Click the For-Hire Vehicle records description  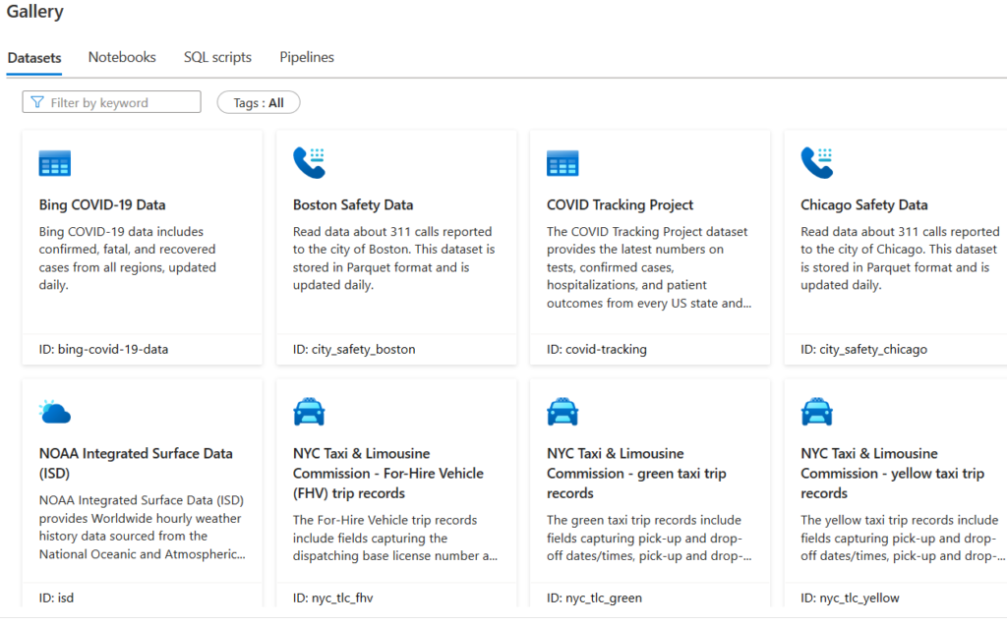coord(395,538)
